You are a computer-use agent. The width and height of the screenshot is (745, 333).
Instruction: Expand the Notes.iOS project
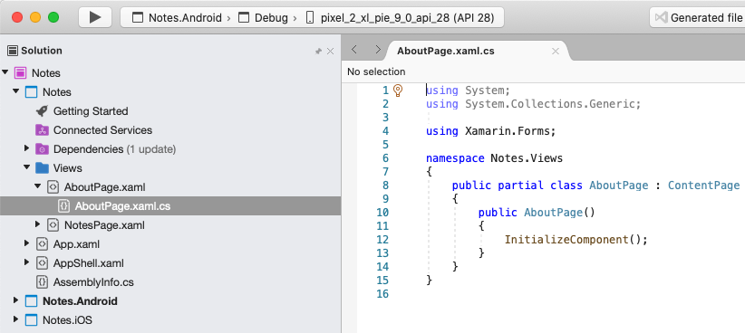[16, 319]
